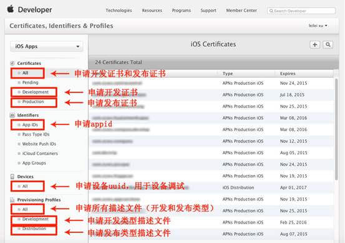Select the iOS Distribution certificate row
This screenshot has height=243, width=345.
pyautogui.click(x=211, y=187)
